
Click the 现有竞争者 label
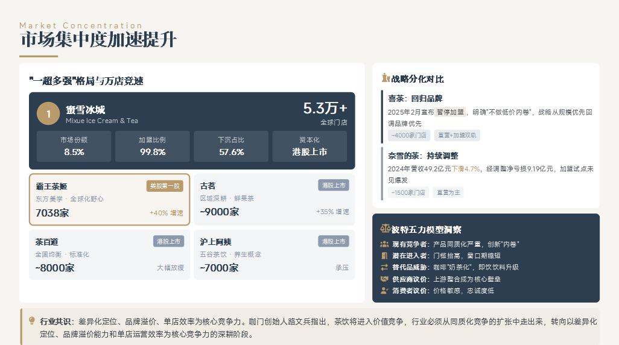410,244
